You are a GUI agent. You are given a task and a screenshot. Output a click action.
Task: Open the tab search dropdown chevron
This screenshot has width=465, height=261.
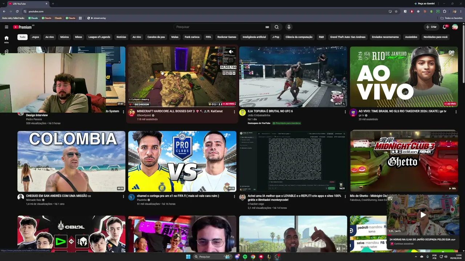coord(4,4)
